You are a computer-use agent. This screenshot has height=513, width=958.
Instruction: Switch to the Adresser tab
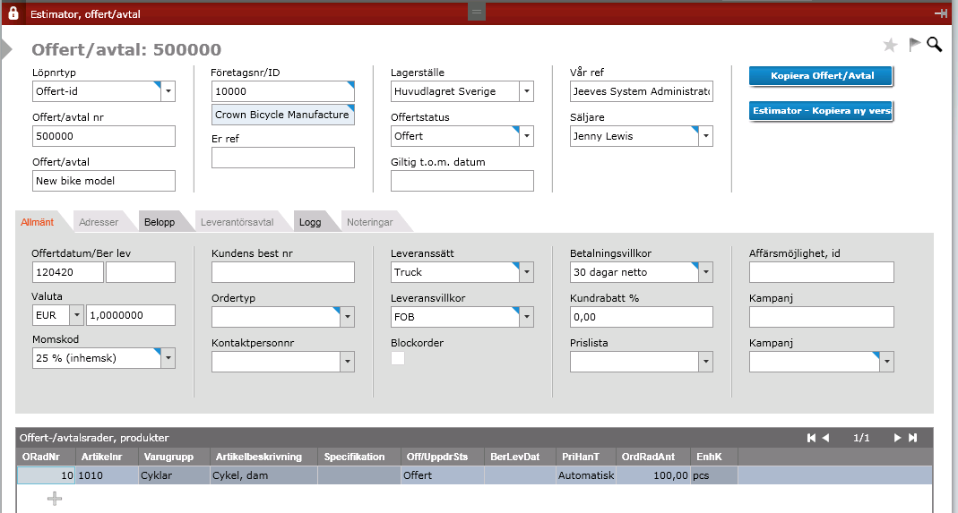tap(99, 222)
